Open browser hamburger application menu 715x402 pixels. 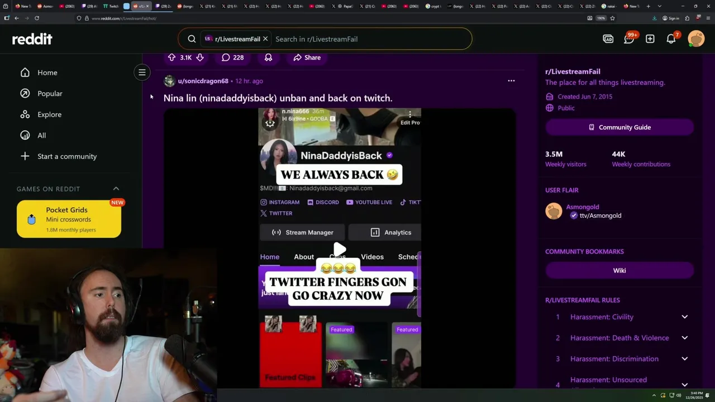click(x=707, y=18)
